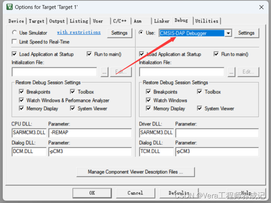Toggle debugger System Viewer checkbox
The height and width of the screenshot is (203, 271).
click(200, 108)
